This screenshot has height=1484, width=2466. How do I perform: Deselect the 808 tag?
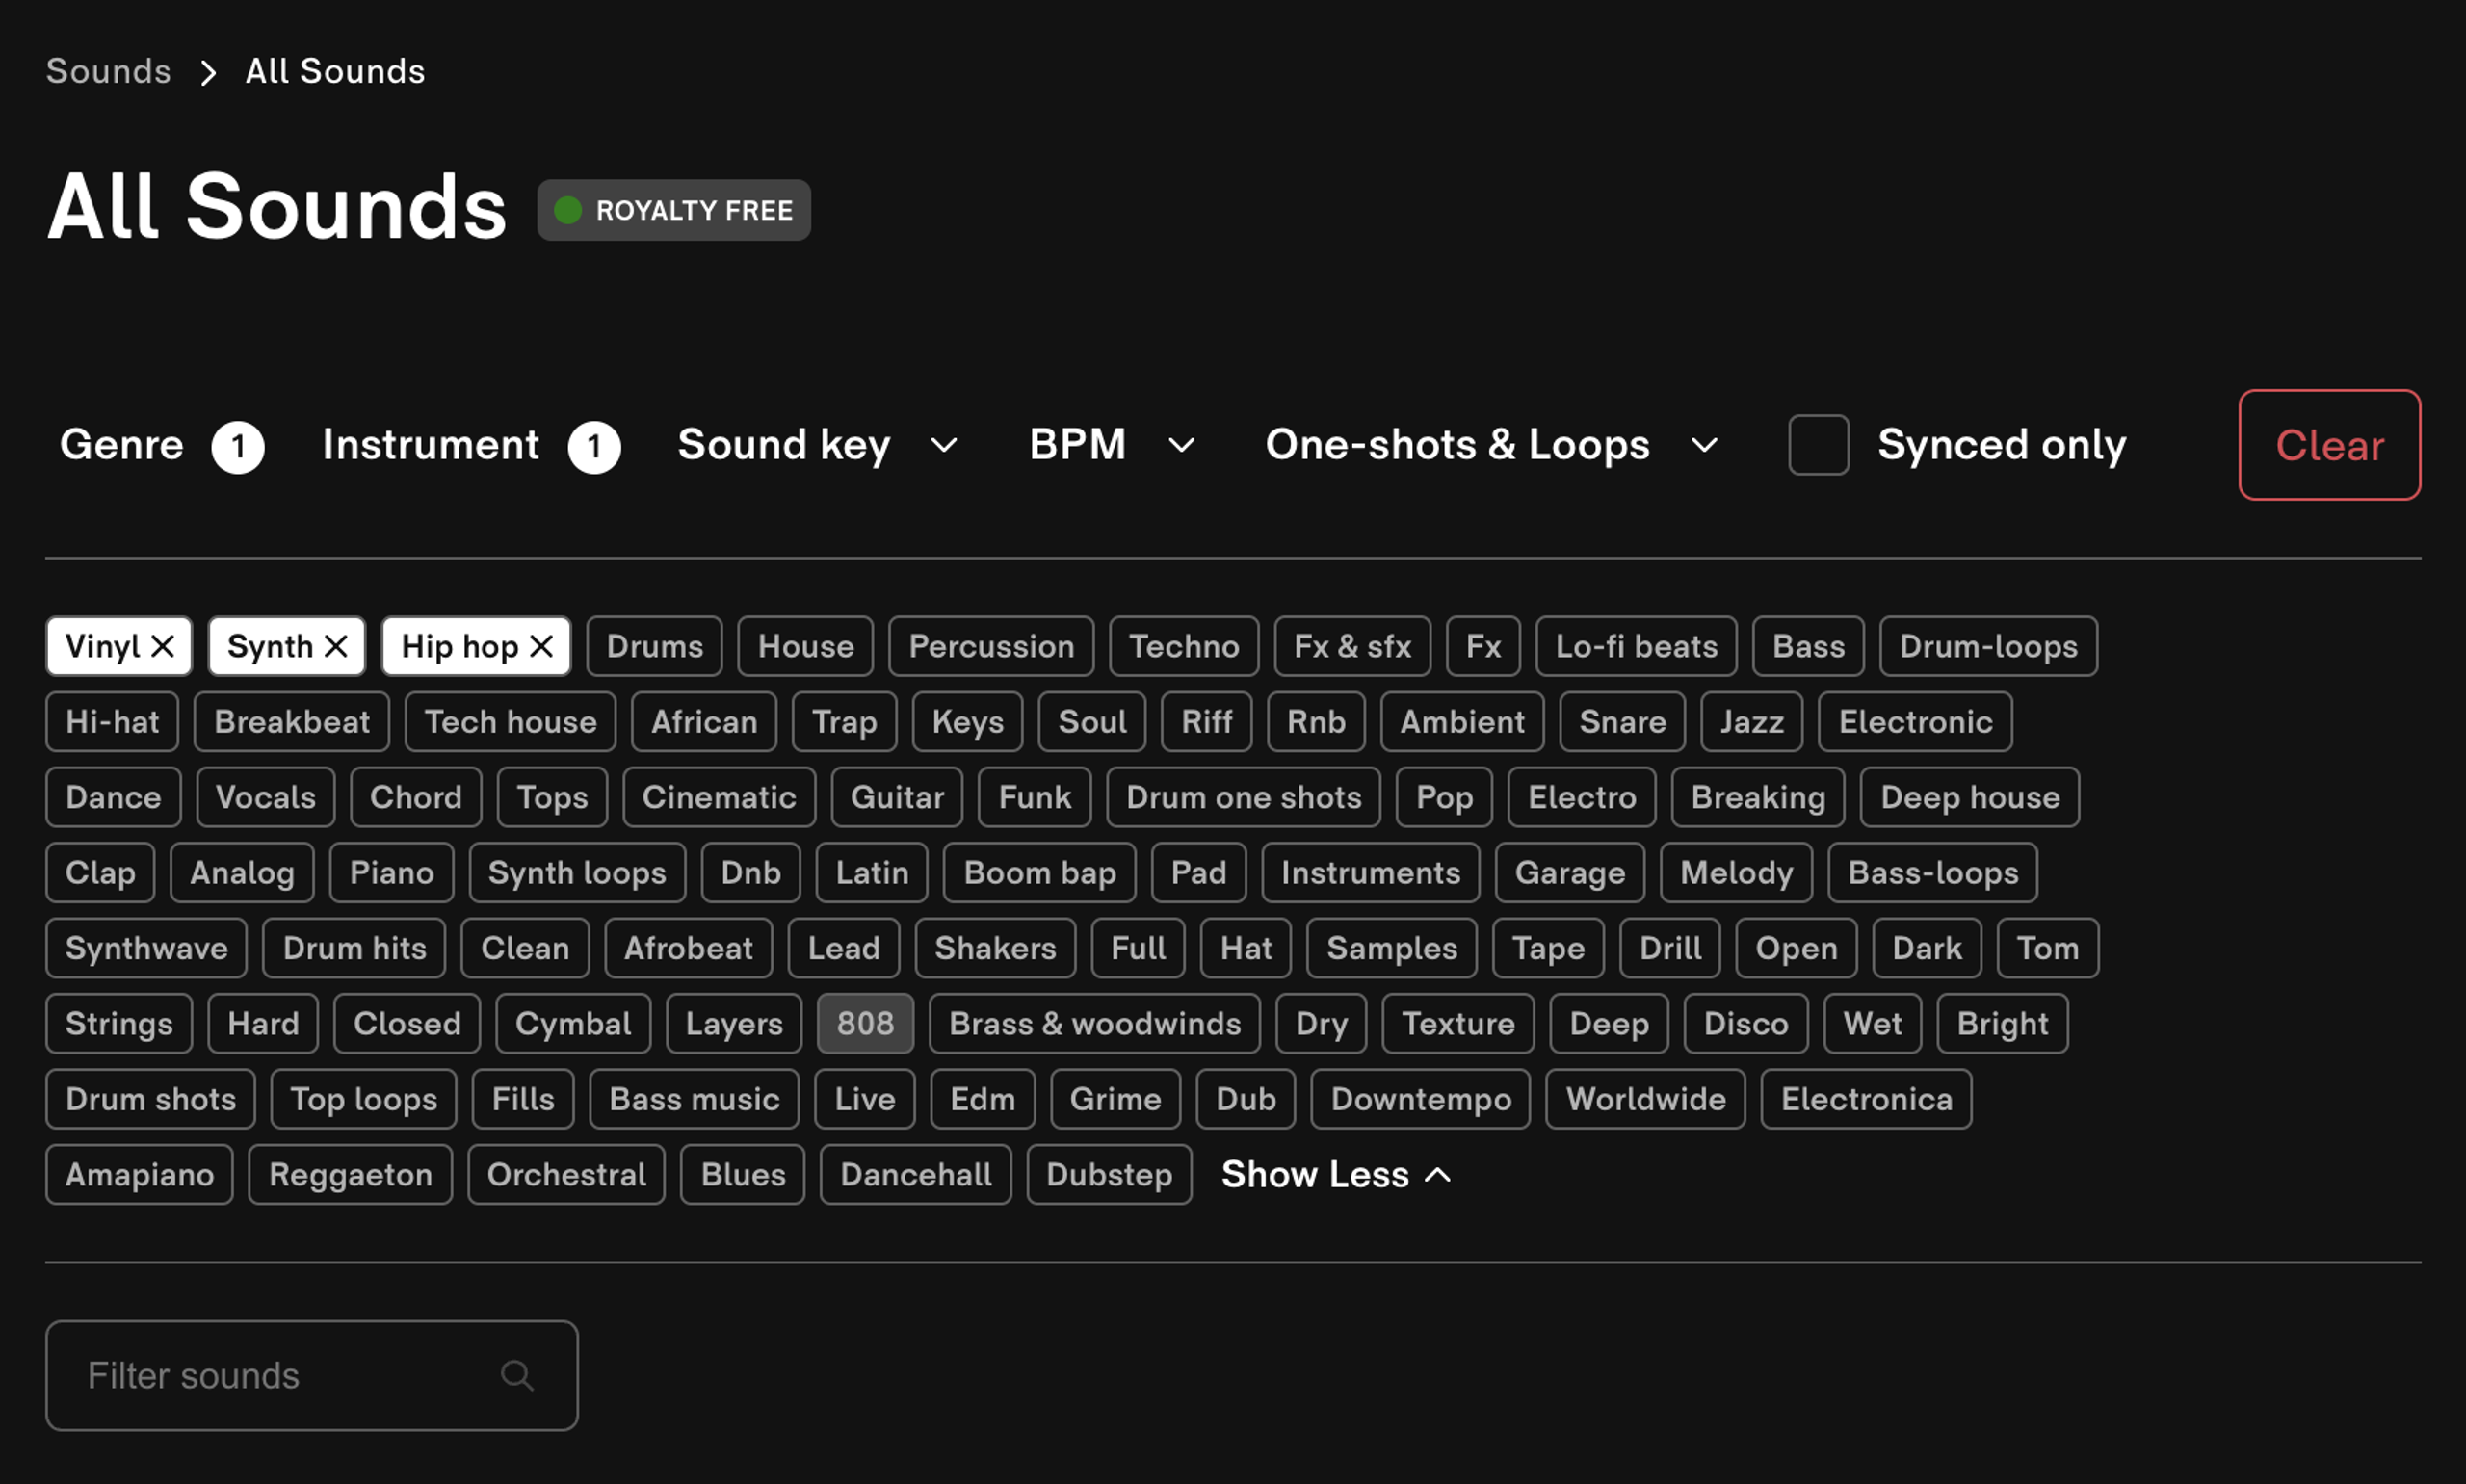(x=864, y=1023)
